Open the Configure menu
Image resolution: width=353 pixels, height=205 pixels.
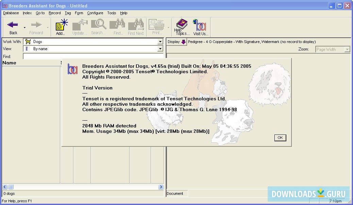tap(95, 13)
